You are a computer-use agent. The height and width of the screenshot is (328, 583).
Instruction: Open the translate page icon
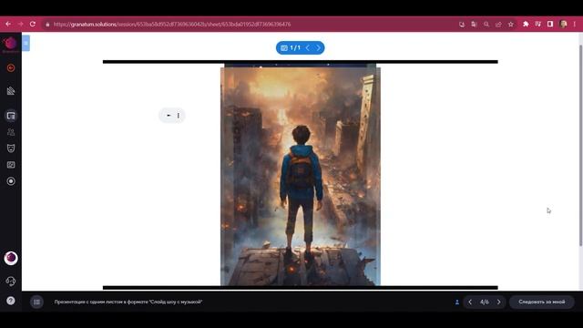[474, 25]
